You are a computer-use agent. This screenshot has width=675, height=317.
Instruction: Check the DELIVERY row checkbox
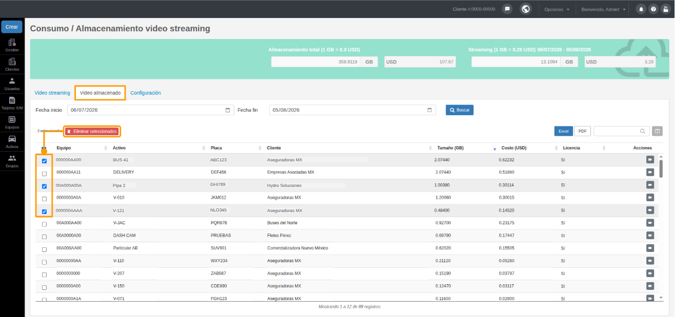click(44, 174)
